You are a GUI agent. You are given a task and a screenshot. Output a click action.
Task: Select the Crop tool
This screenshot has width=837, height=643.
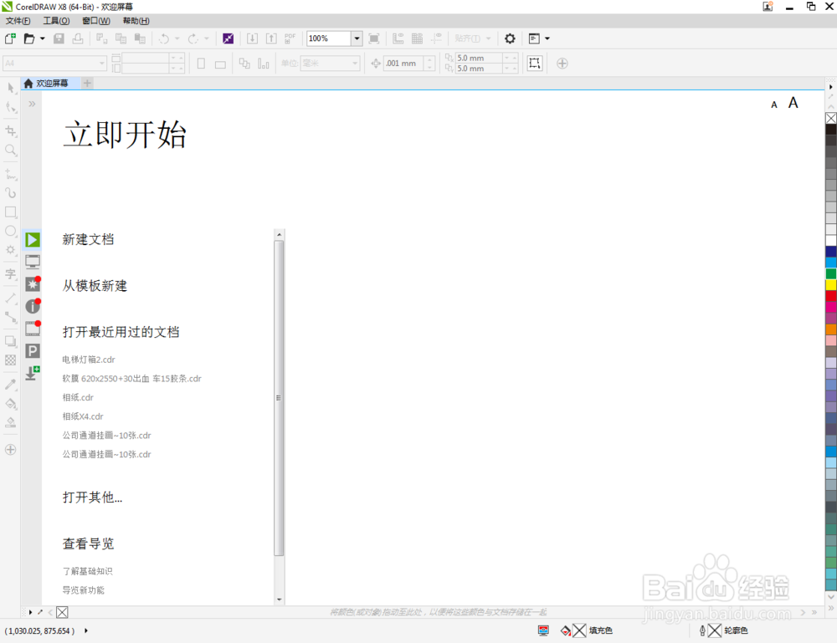(11, 130)
